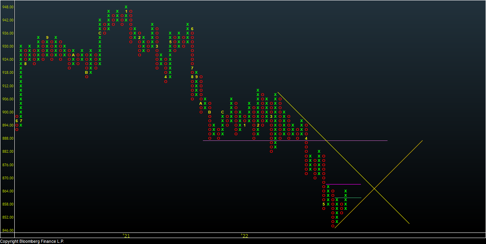Select the 918.00 price axis label

click(8, 73)
